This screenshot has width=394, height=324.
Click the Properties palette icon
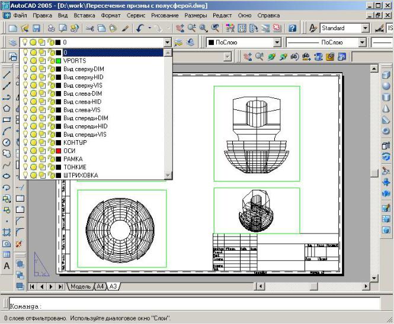(x=230, y=28)
